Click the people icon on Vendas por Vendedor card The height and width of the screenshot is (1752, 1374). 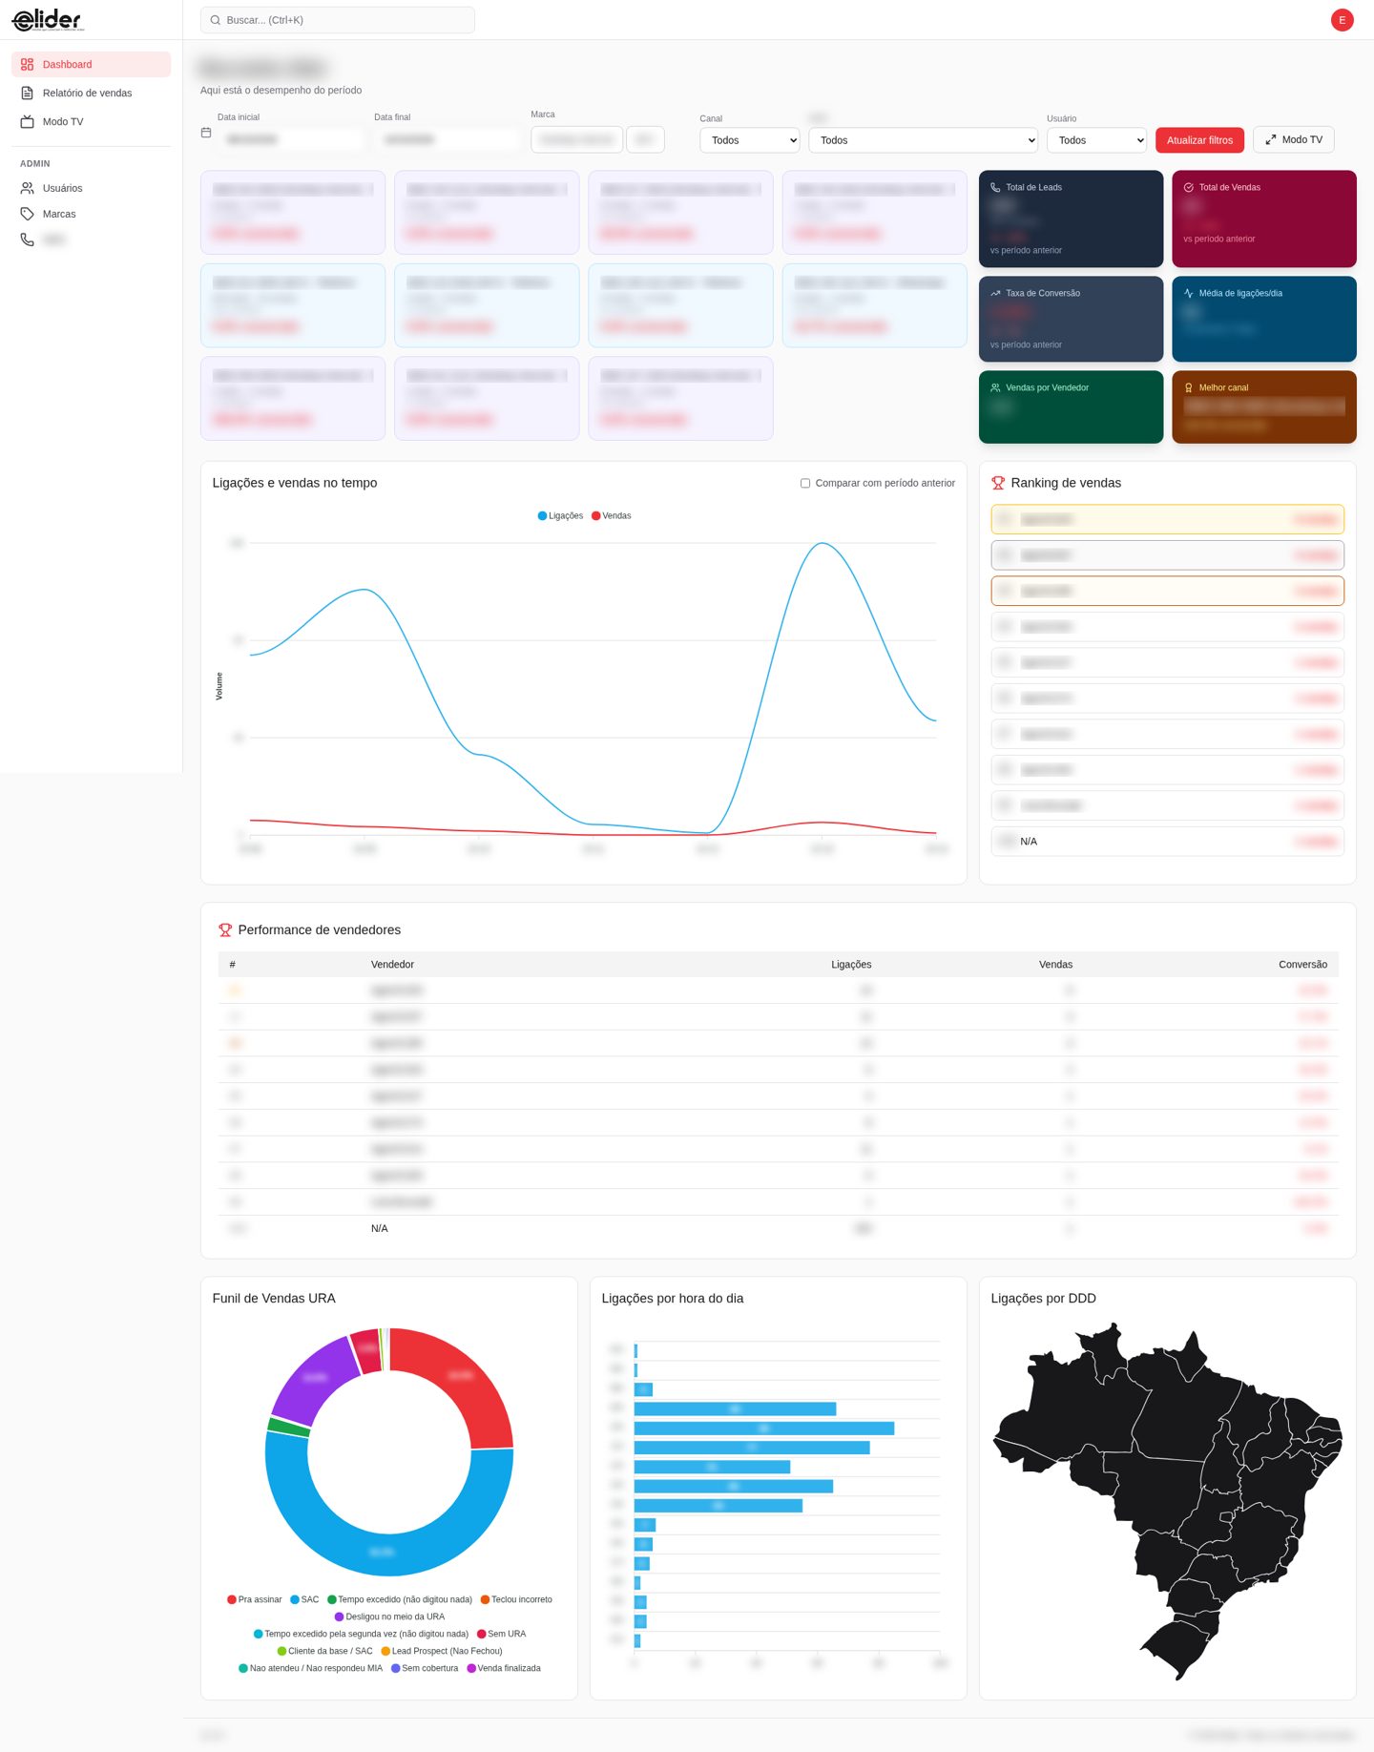click(995, 388)
